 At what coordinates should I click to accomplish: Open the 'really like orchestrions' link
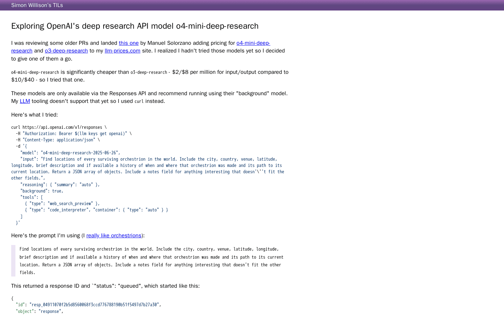(x=114, y=236)
